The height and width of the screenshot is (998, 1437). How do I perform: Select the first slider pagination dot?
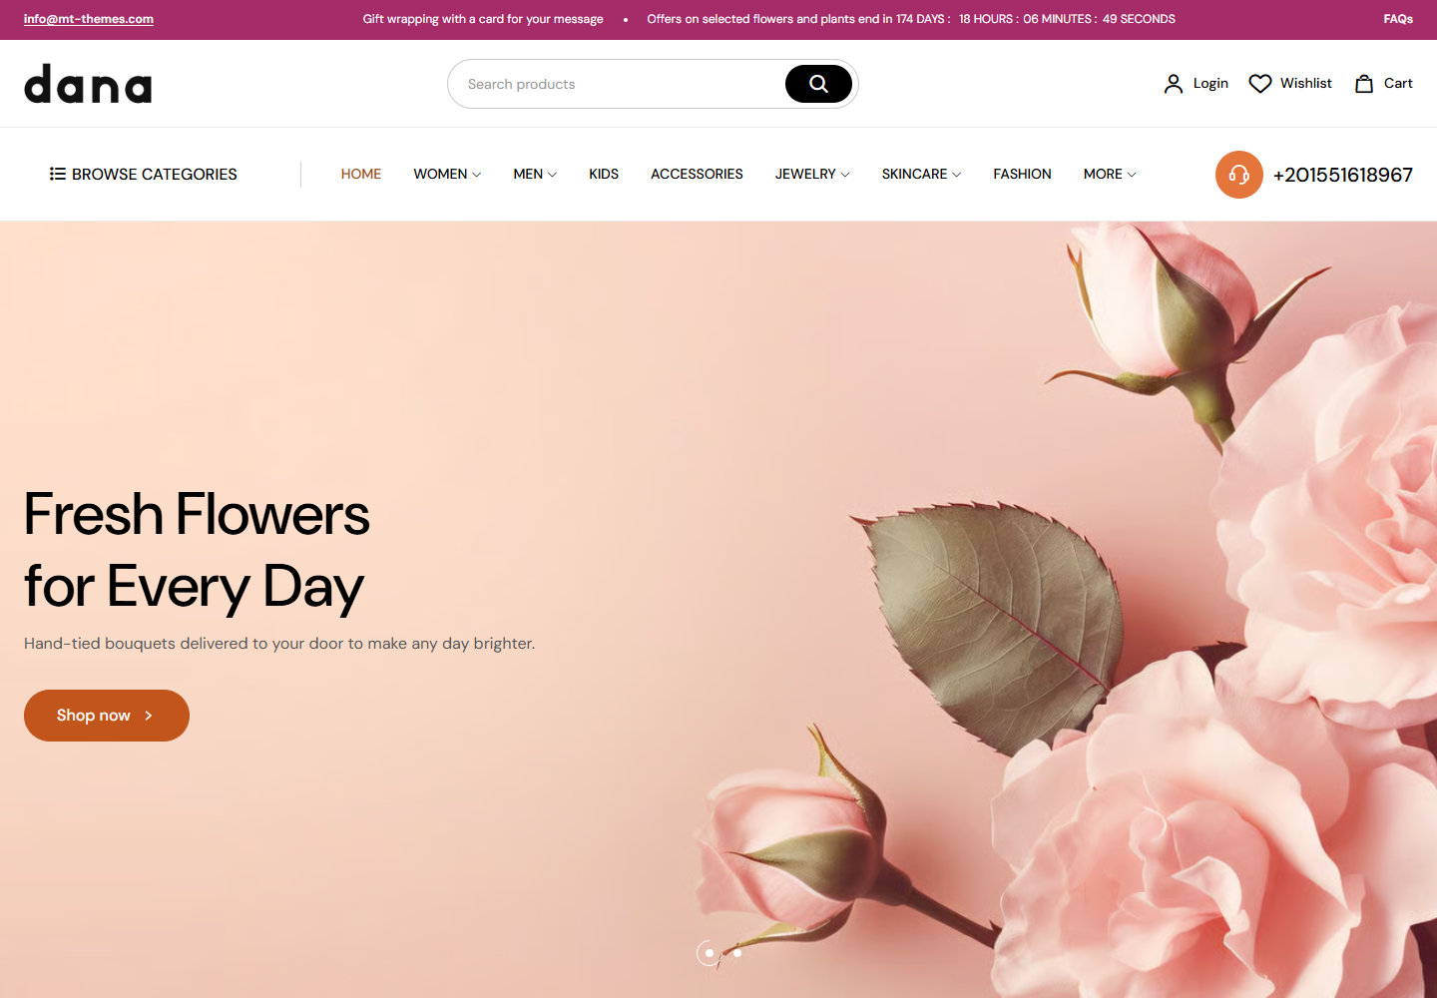710,953
